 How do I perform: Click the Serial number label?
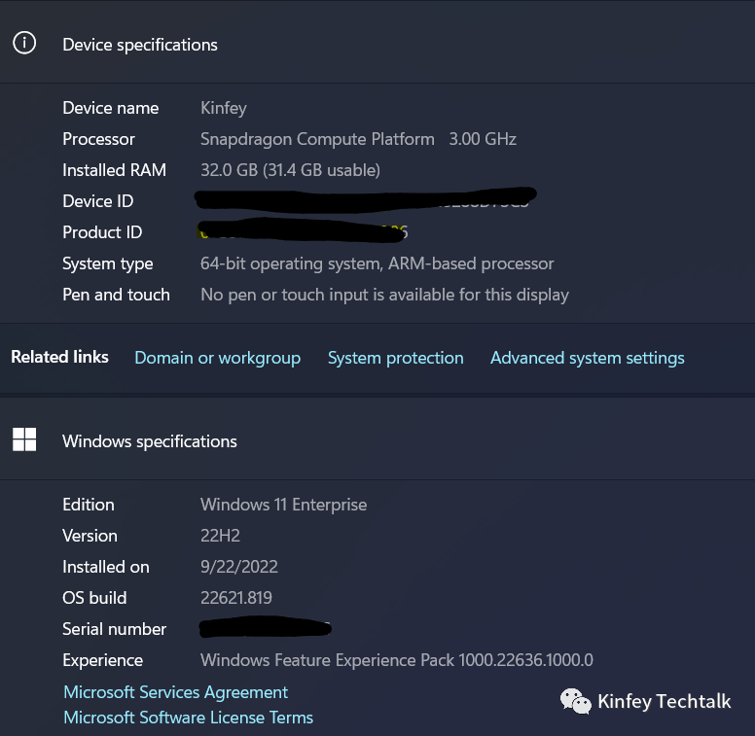[x=114, y=629]
